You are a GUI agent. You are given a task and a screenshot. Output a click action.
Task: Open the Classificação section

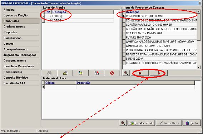point(21,38)
